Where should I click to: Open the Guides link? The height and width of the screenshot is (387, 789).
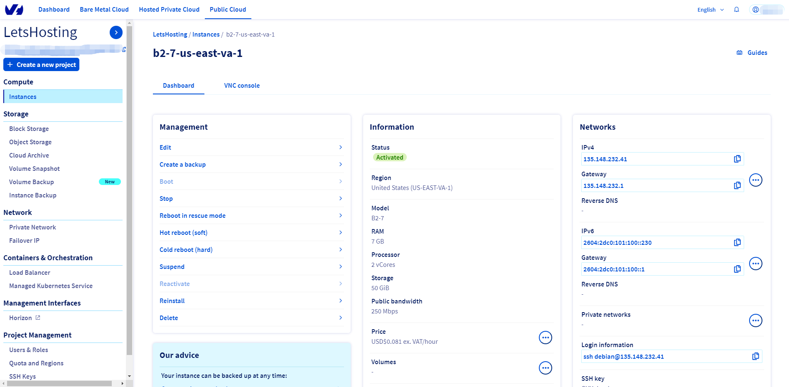pyautogui.click(x=757, y=53)
